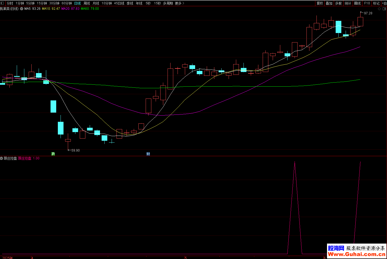Click the month 4 axis marker

click(32, 258)
